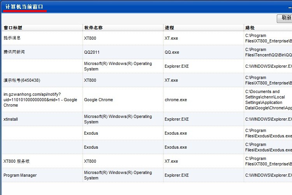Click C:\WINDOWS\Explorer path in Program Manager row
292x195 pixels.
268,175
